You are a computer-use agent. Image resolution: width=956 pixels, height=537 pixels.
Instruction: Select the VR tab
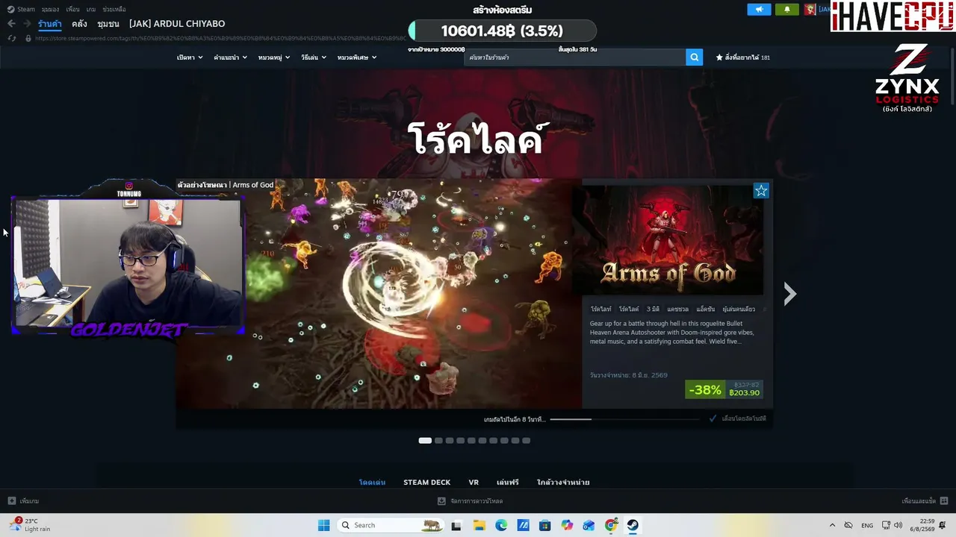click(474, 483)
